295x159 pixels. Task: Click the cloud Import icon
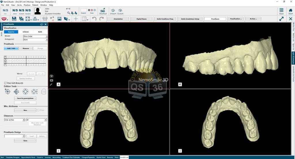click(113, 11)
